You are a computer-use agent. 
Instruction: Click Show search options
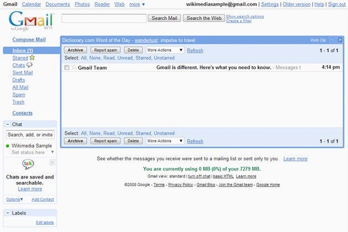[x=245, y=17]
